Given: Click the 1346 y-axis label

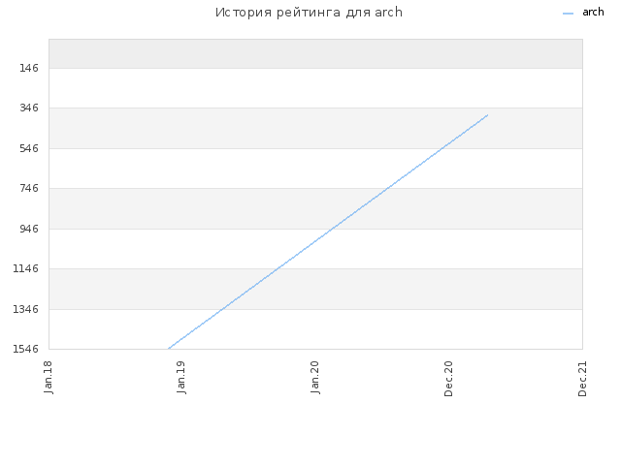Looking at the screenshot, I should pyautogui.click(x=26, y=309).
